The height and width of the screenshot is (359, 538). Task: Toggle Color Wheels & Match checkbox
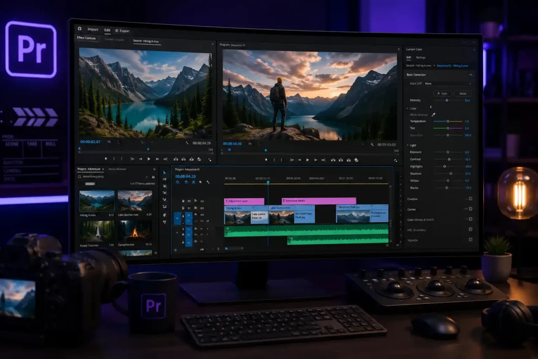click(x=470, y=219)
